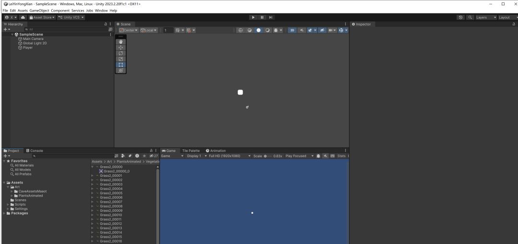This screenshot has height=244, width=518.
Task: Select the Hand (View) tool
Action: [x=121, y=42]
